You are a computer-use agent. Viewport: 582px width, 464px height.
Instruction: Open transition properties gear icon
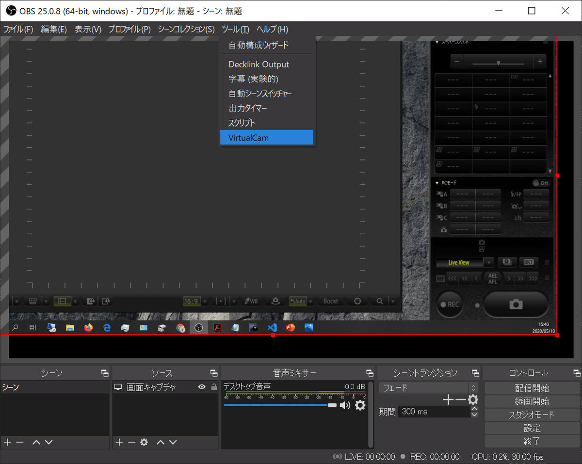(473, 400)
